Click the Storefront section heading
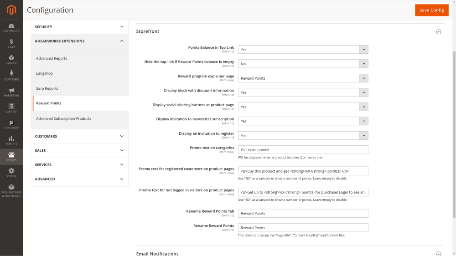 click(148, 31)
